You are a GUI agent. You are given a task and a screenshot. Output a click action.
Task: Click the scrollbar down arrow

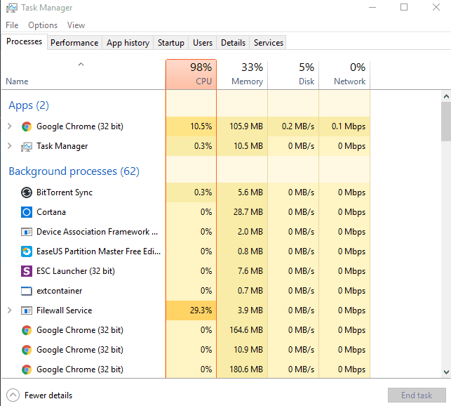(446, 372)
